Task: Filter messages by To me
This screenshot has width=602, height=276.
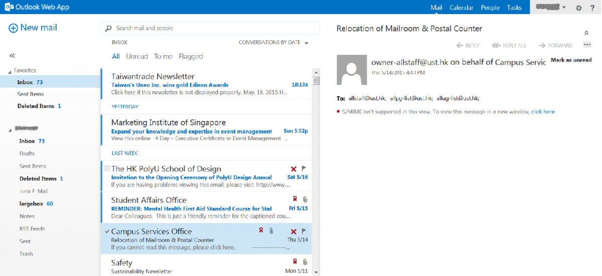Action: [164, 57]
